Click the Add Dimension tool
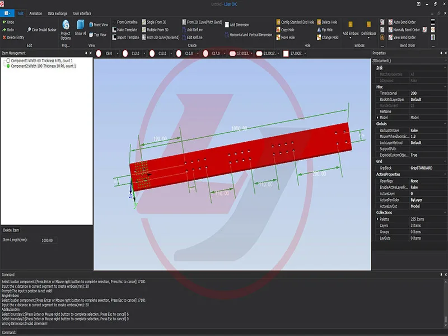 (226, 25)
